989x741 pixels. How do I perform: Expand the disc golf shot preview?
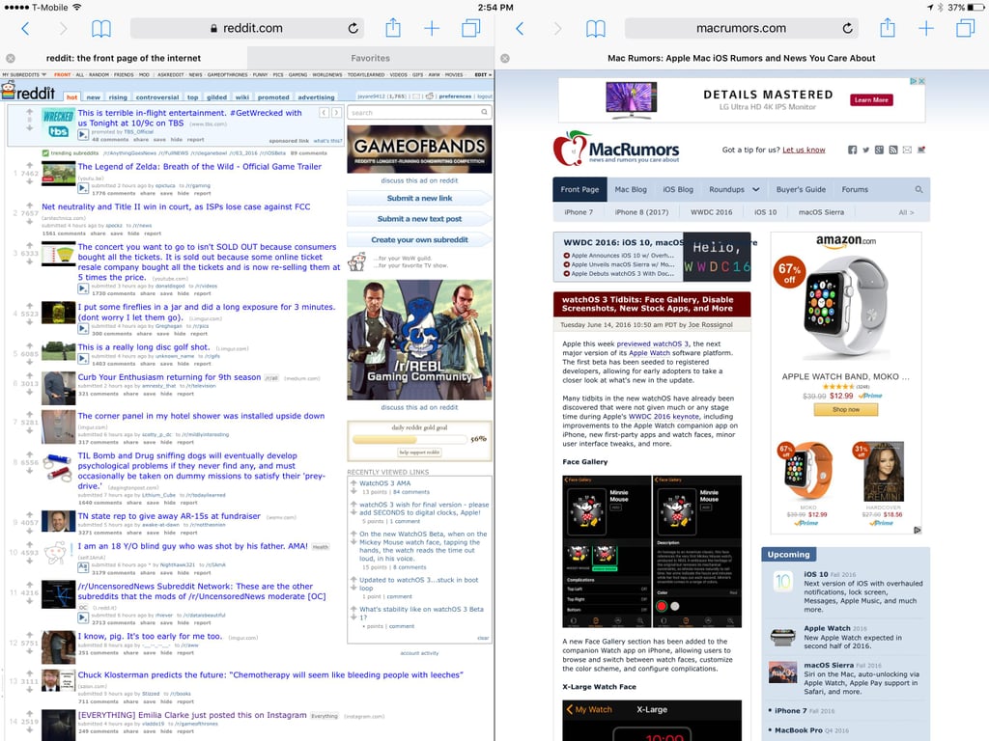click(x=83, y=359)
